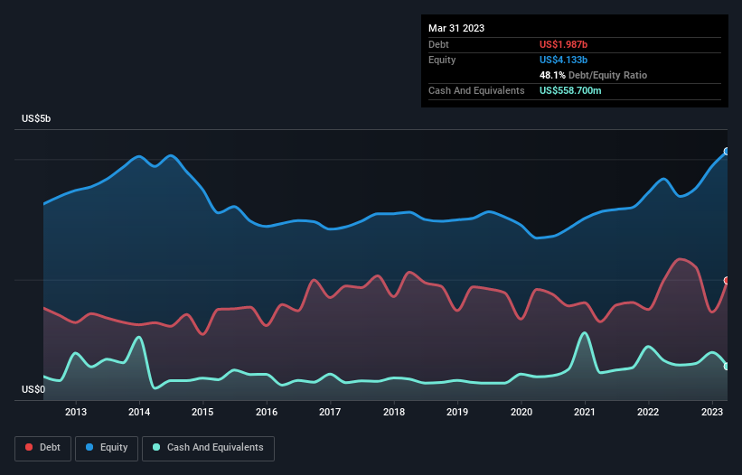
Task: Click the 2017 x-axis label
Action: pos(330,412)
